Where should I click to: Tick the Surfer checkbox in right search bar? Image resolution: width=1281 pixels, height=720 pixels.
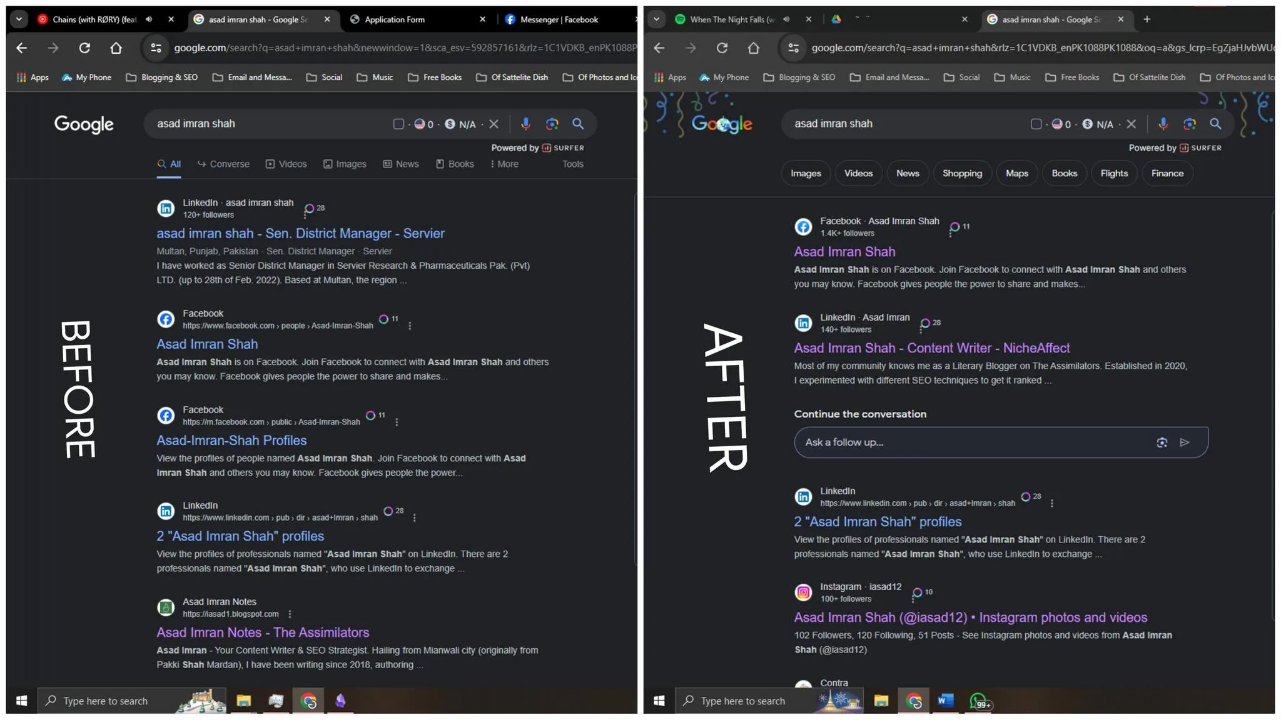(1036, 124)
